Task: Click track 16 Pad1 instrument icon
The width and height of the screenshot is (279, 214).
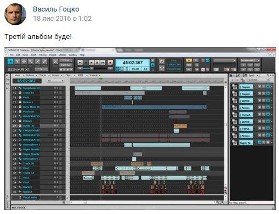Action: click(20, 98)
